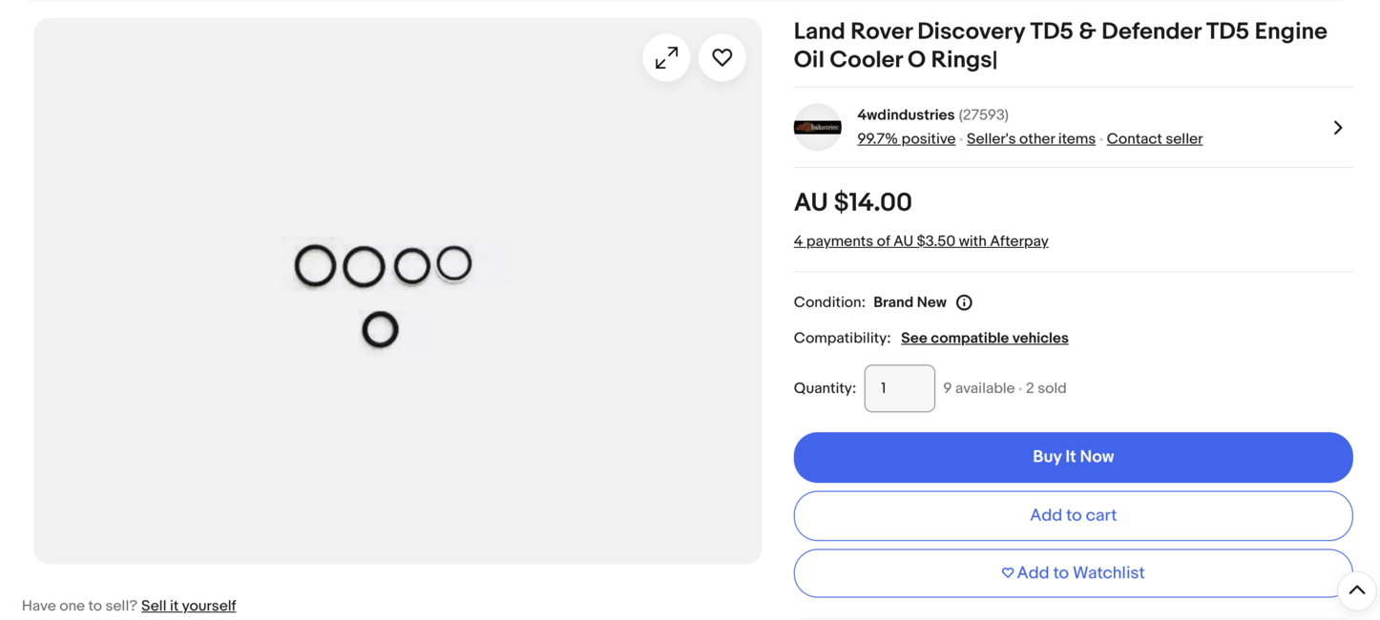
Task: Click the seller feedback score (27593)
Action: tap(983, 114)
